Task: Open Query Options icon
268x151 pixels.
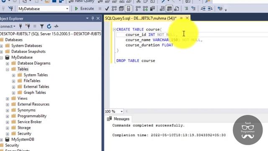Action: click(x=121, y=8)
